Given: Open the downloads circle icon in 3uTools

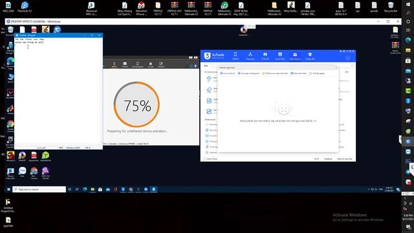Looking at the screenshot, I should pos(347,58).
